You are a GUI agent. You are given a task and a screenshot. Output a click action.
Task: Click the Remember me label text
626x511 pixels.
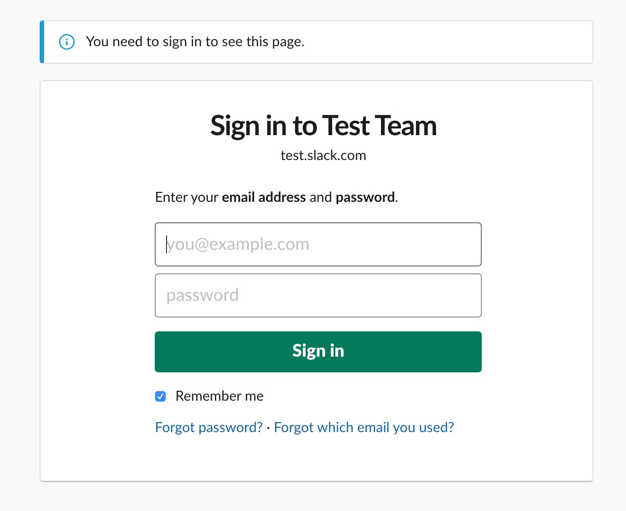[219, 396]
